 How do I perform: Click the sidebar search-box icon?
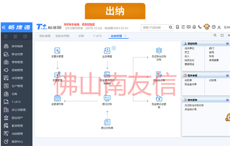[15, 37]
